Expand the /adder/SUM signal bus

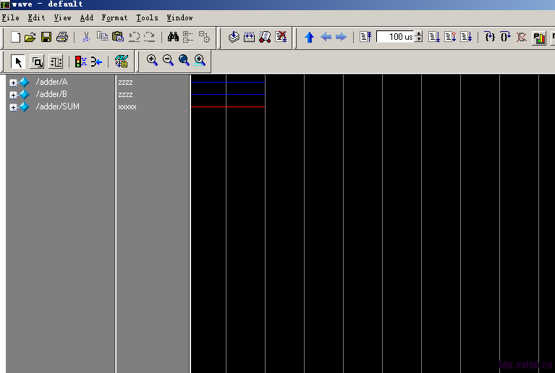click(13, 107)
